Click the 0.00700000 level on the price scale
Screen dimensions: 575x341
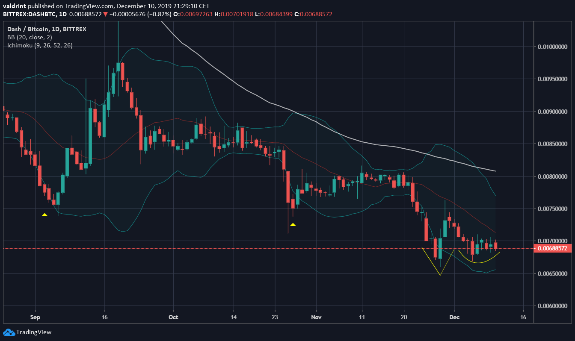[552, 241]
